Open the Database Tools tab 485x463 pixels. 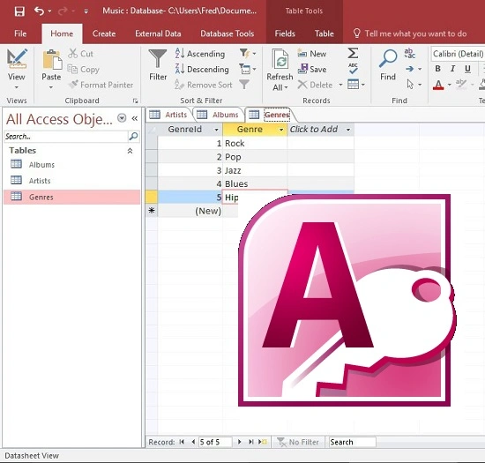[x=227, y=34]
